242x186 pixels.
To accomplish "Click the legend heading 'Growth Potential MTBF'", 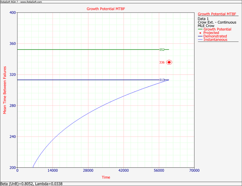I will (x=217, y=14).
